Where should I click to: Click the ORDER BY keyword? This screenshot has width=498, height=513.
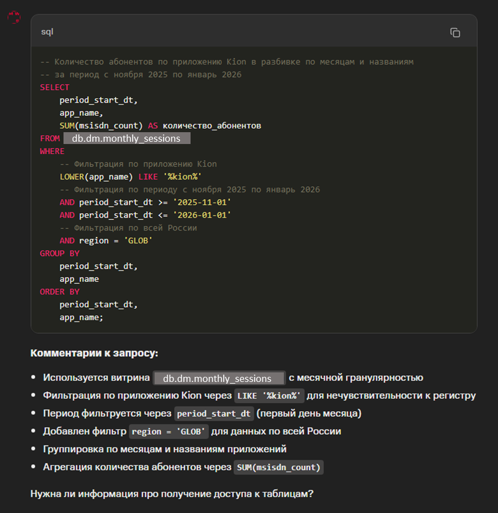click(60, 291)
